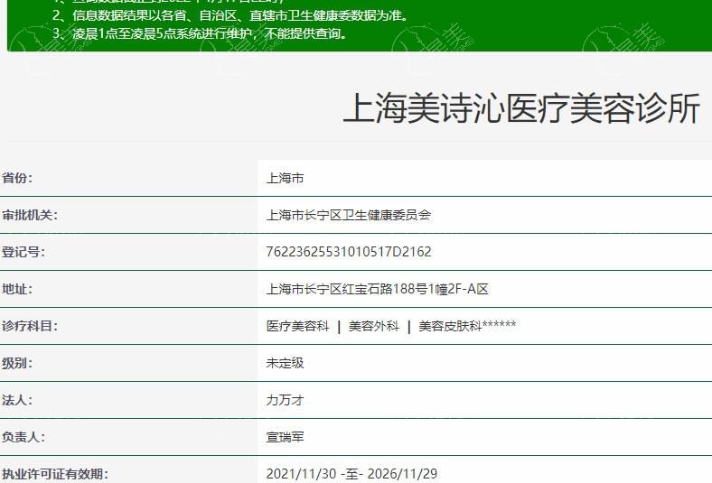Image resolution: width=712 pixels, height=483 pixels.
Task: Select the 法人 label
Action: click(17, 400)
